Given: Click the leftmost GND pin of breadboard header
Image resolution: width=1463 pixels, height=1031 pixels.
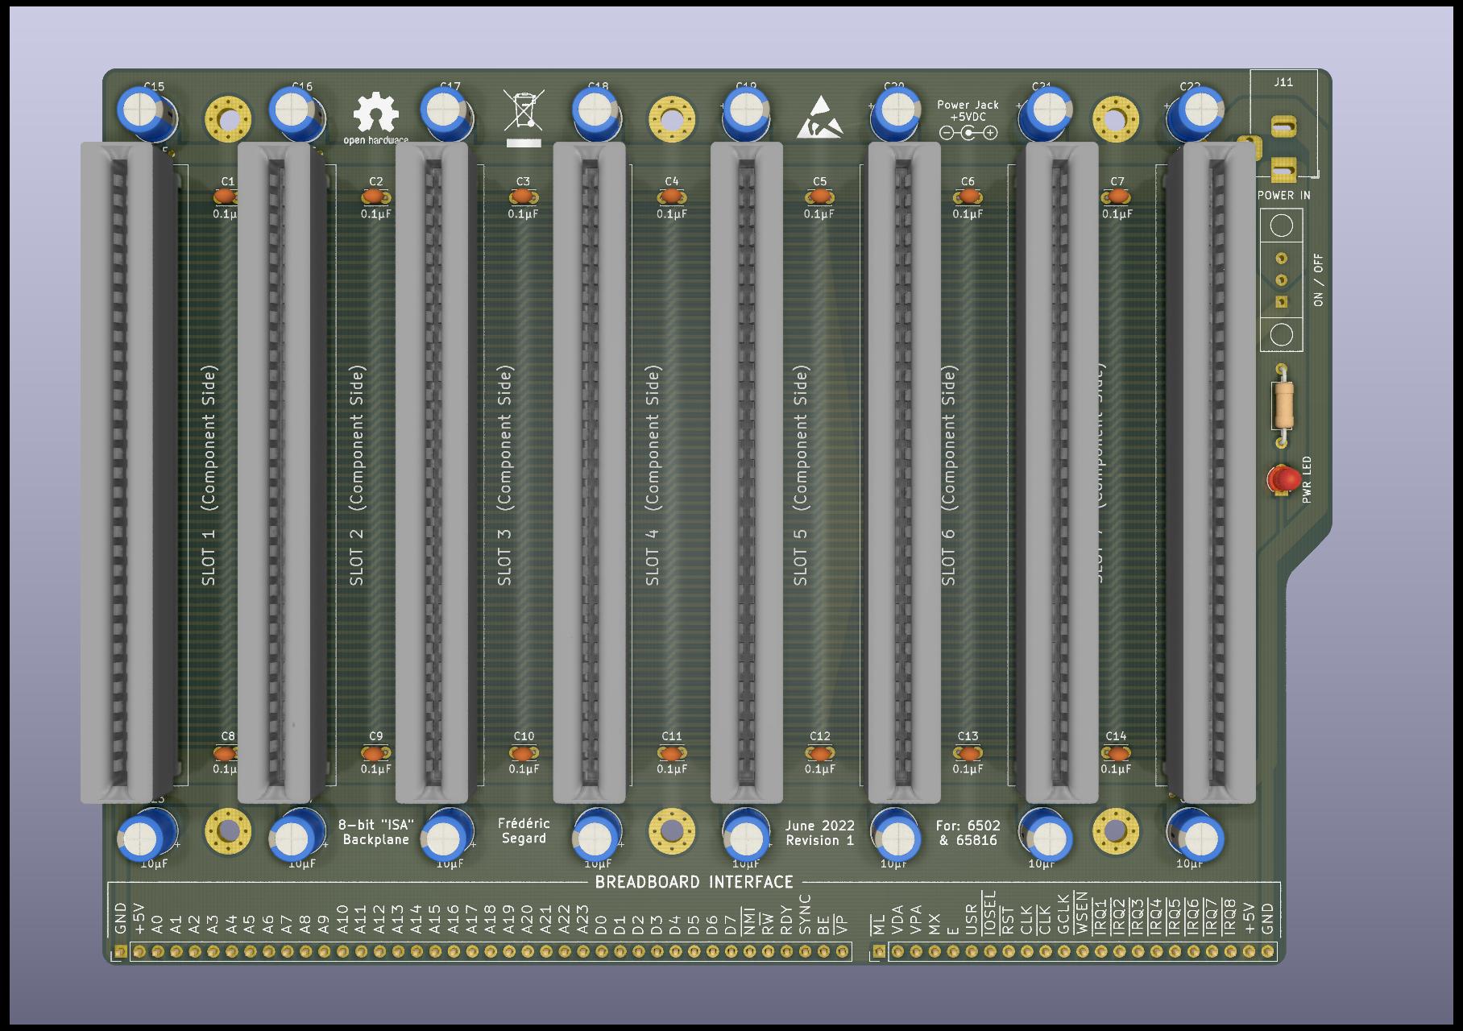Looking at the screenshot, I should [121, 952].
